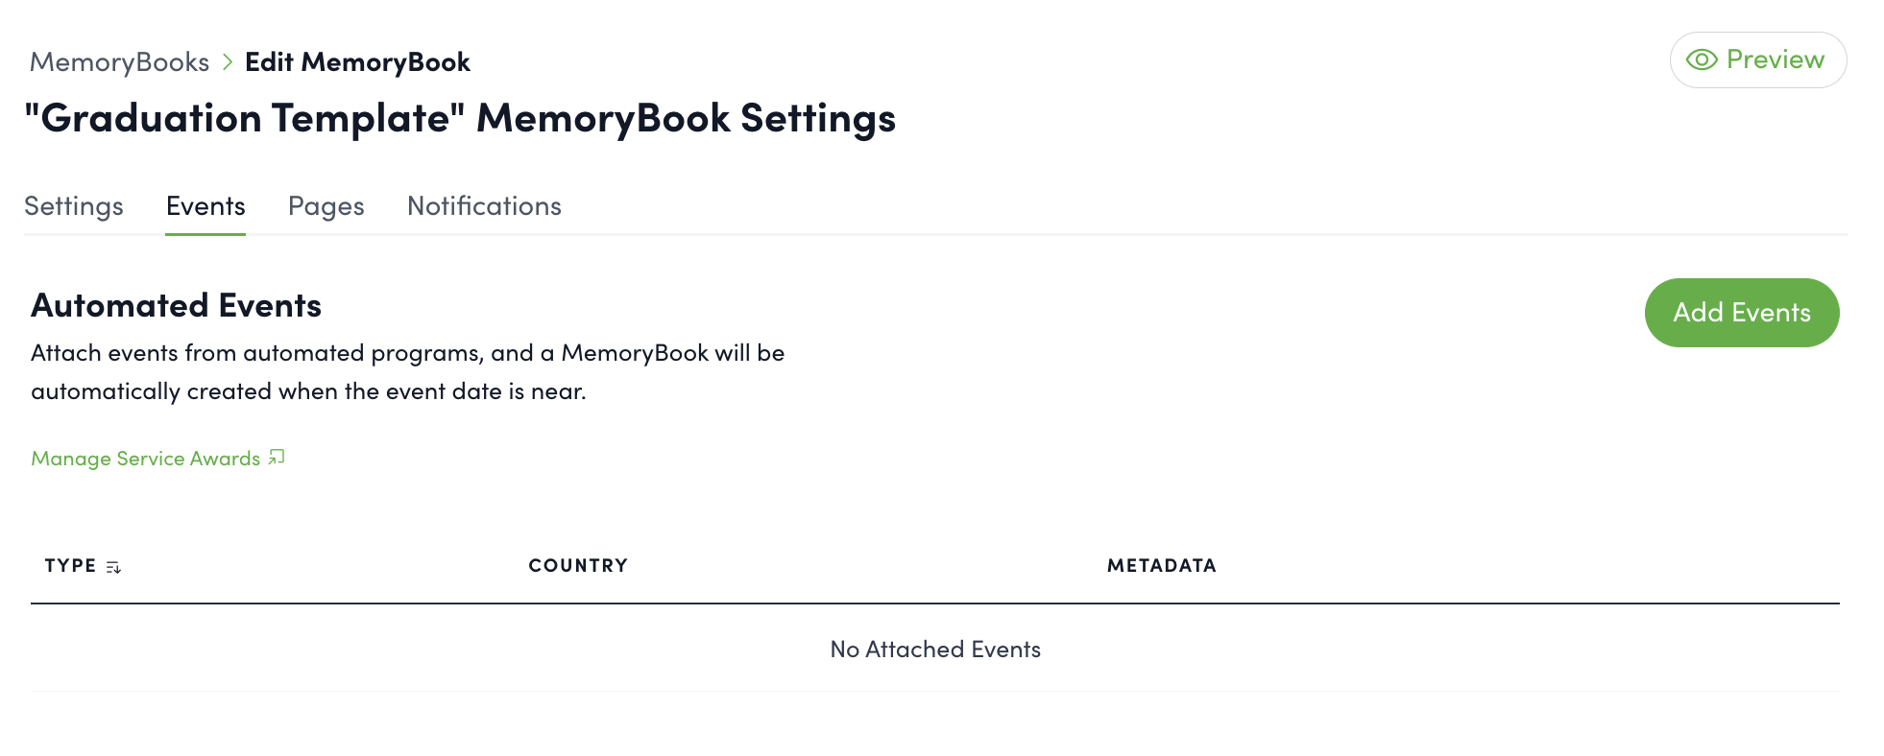1884x756 pixels.
Task: Select the Events tab
Action: pos(205,206)
